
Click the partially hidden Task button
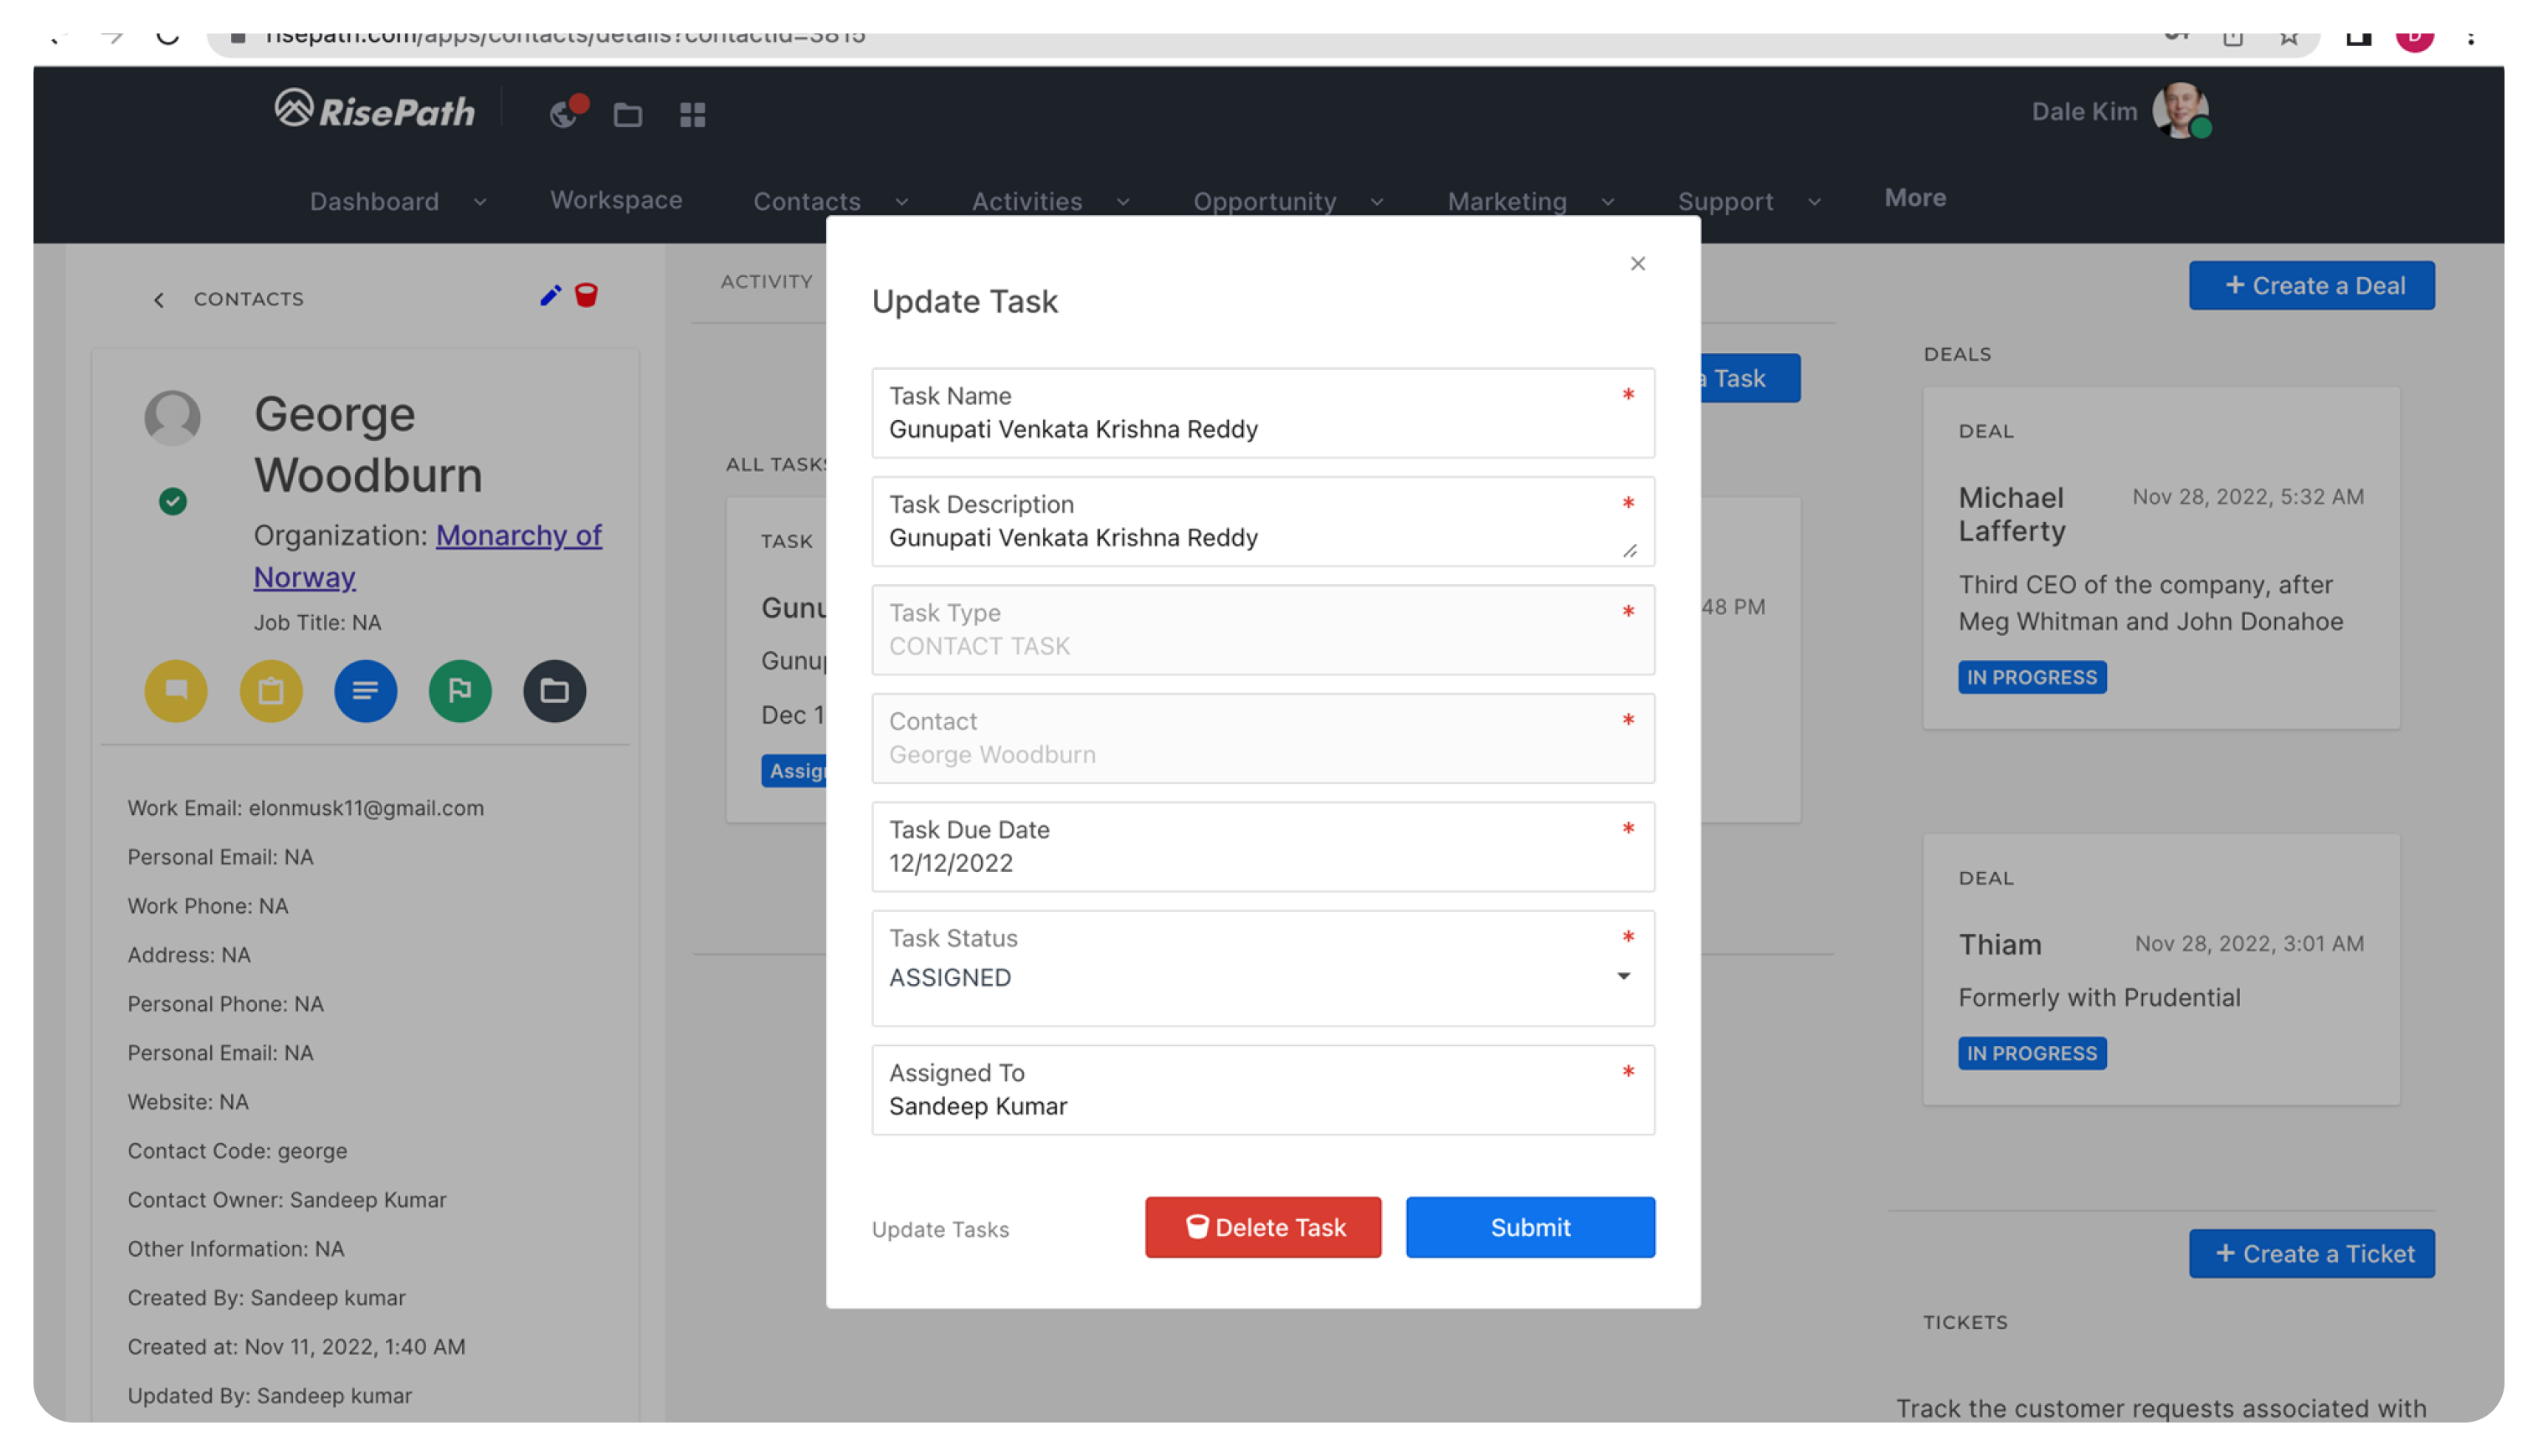click(x=1750, y=379)
